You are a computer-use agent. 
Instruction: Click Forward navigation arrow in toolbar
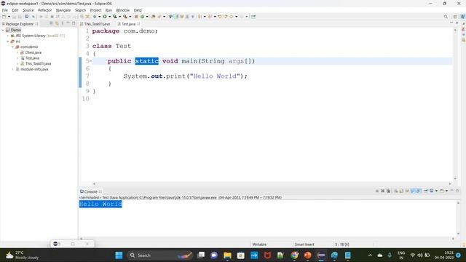241,17
